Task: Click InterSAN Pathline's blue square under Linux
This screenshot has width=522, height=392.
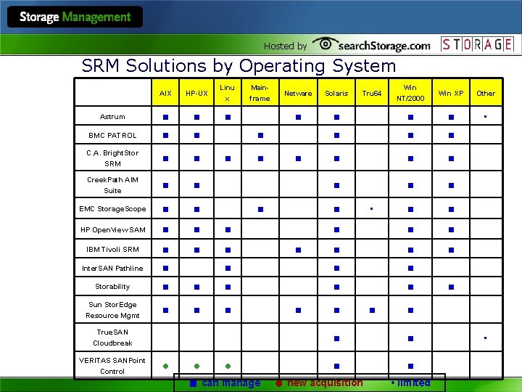Action: [228, 268]
